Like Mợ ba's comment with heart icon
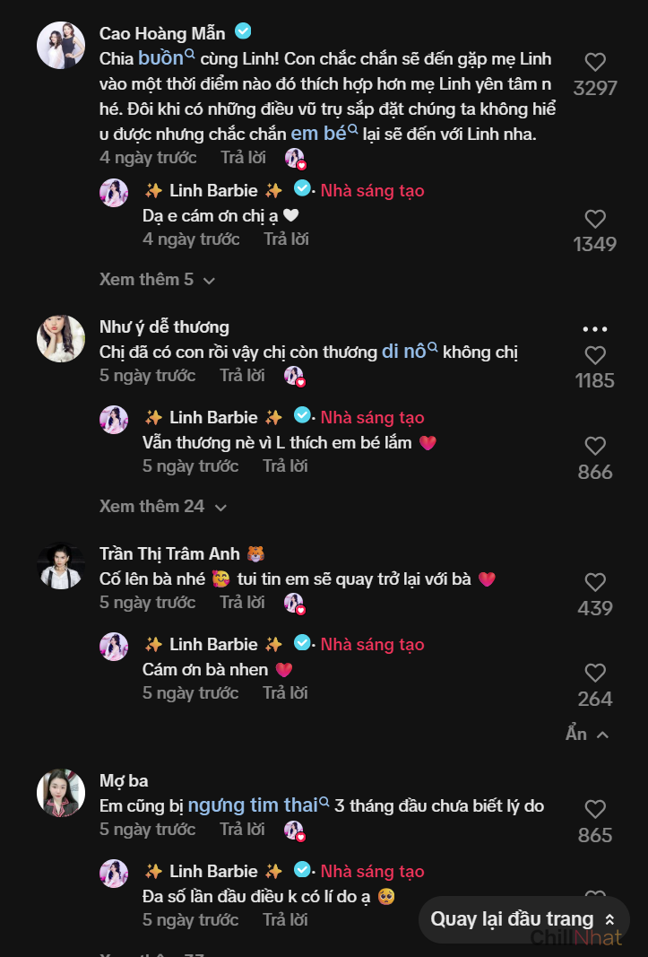The width and height of the screenshot is (648, 957). pos(595,809)
